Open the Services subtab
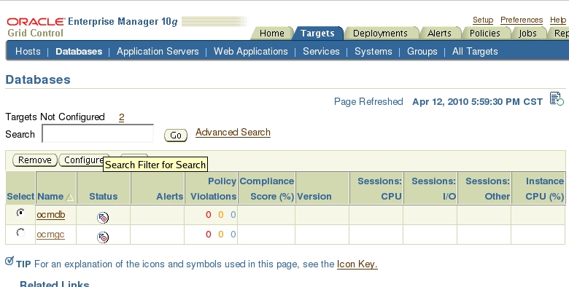 pyautogui.click(x=321, y=52)
